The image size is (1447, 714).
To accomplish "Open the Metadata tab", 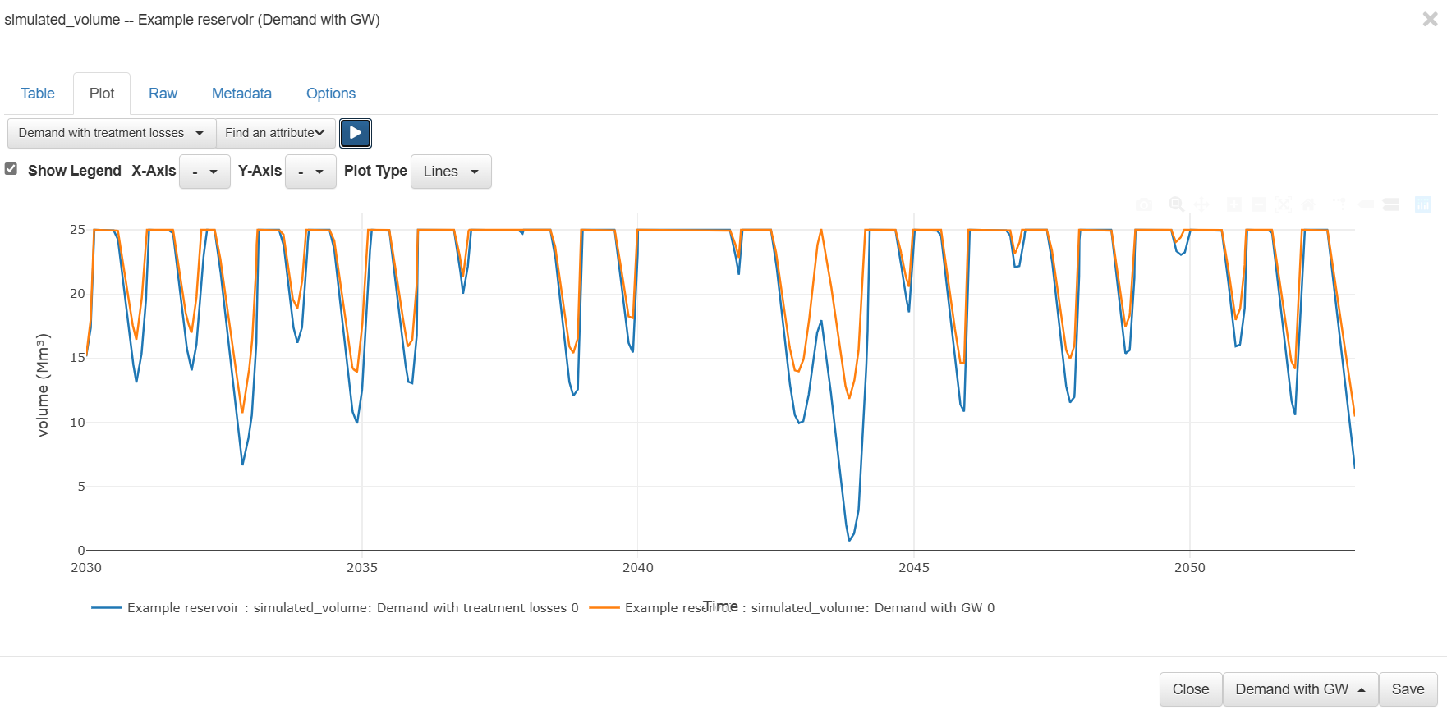I will [241, 94].
